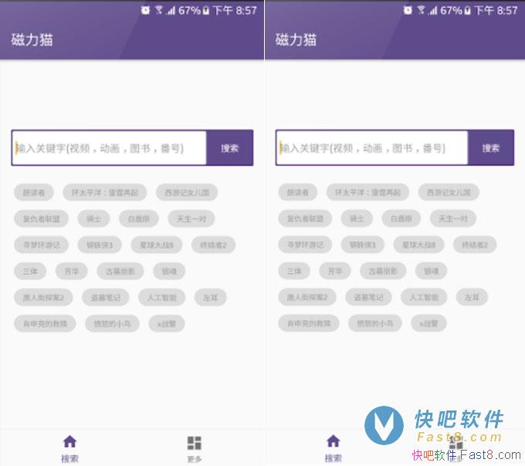This screenshot has width=525, height=466.
Task: Tap Wi-Fi signal icon in left status bar
Action: pos(158,10)
